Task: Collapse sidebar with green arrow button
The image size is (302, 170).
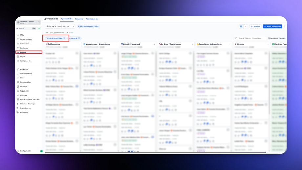Action: [x=41, y=151]
